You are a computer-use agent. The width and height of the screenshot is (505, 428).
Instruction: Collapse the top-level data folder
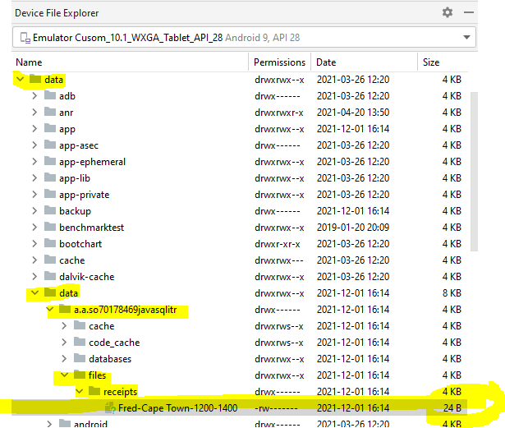pyautogui.click(x=21, y=79)
